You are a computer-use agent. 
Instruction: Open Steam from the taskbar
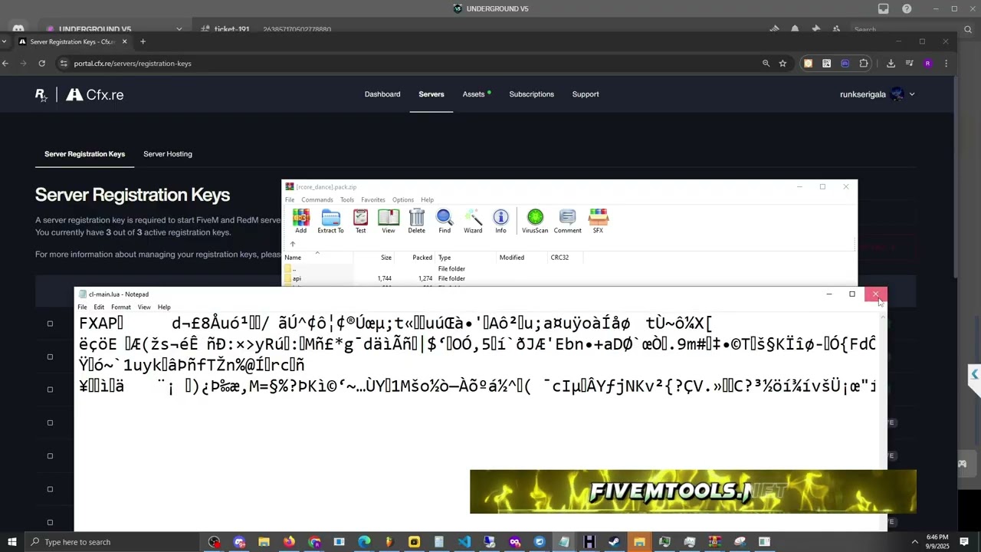click(614, 542)
